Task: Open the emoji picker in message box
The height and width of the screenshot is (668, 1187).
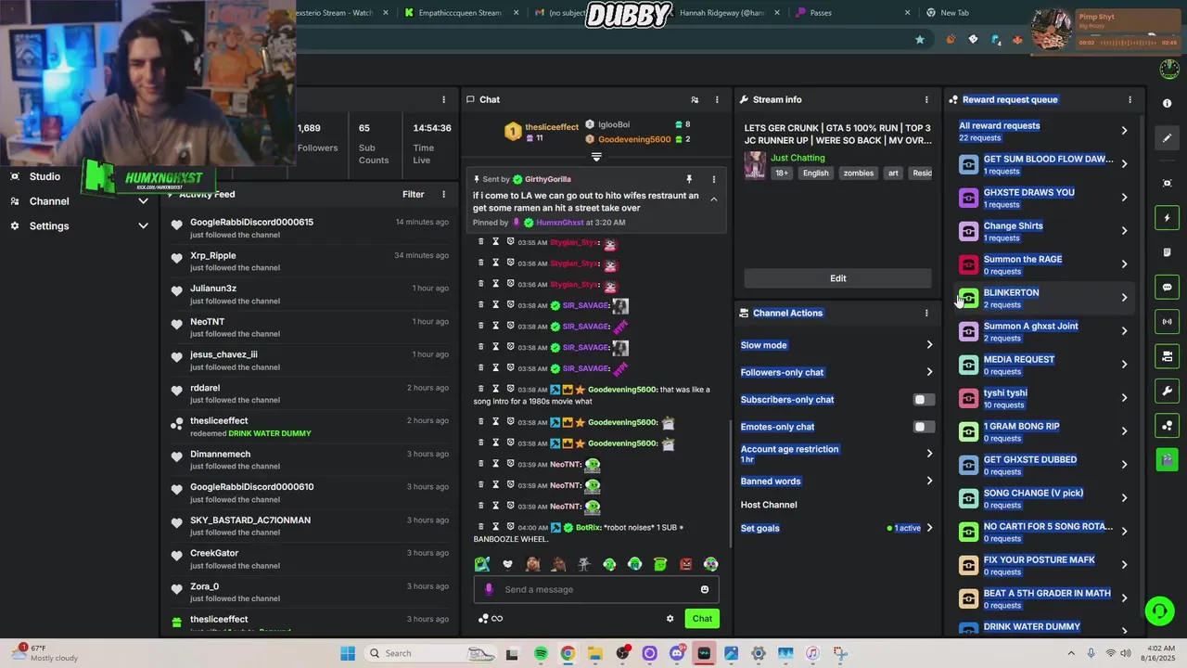Action: 705,589
